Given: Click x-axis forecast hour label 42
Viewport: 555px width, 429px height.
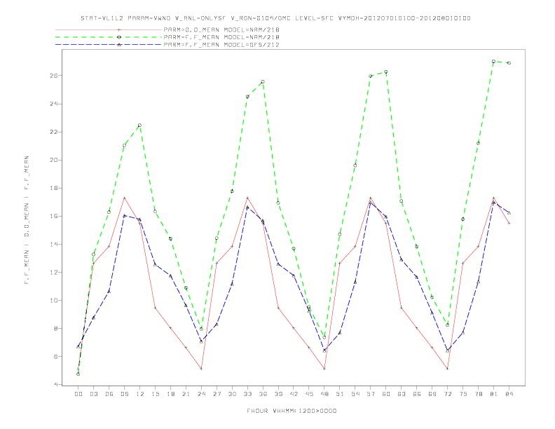Looking at the screenshot, I should pos(294,394).
